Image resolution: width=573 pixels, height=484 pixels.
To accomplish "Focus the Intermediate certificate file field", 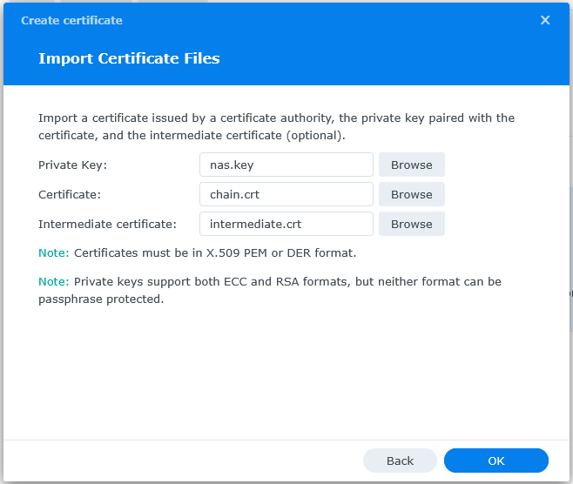I will pyautogui.click(x=286, y=224).
